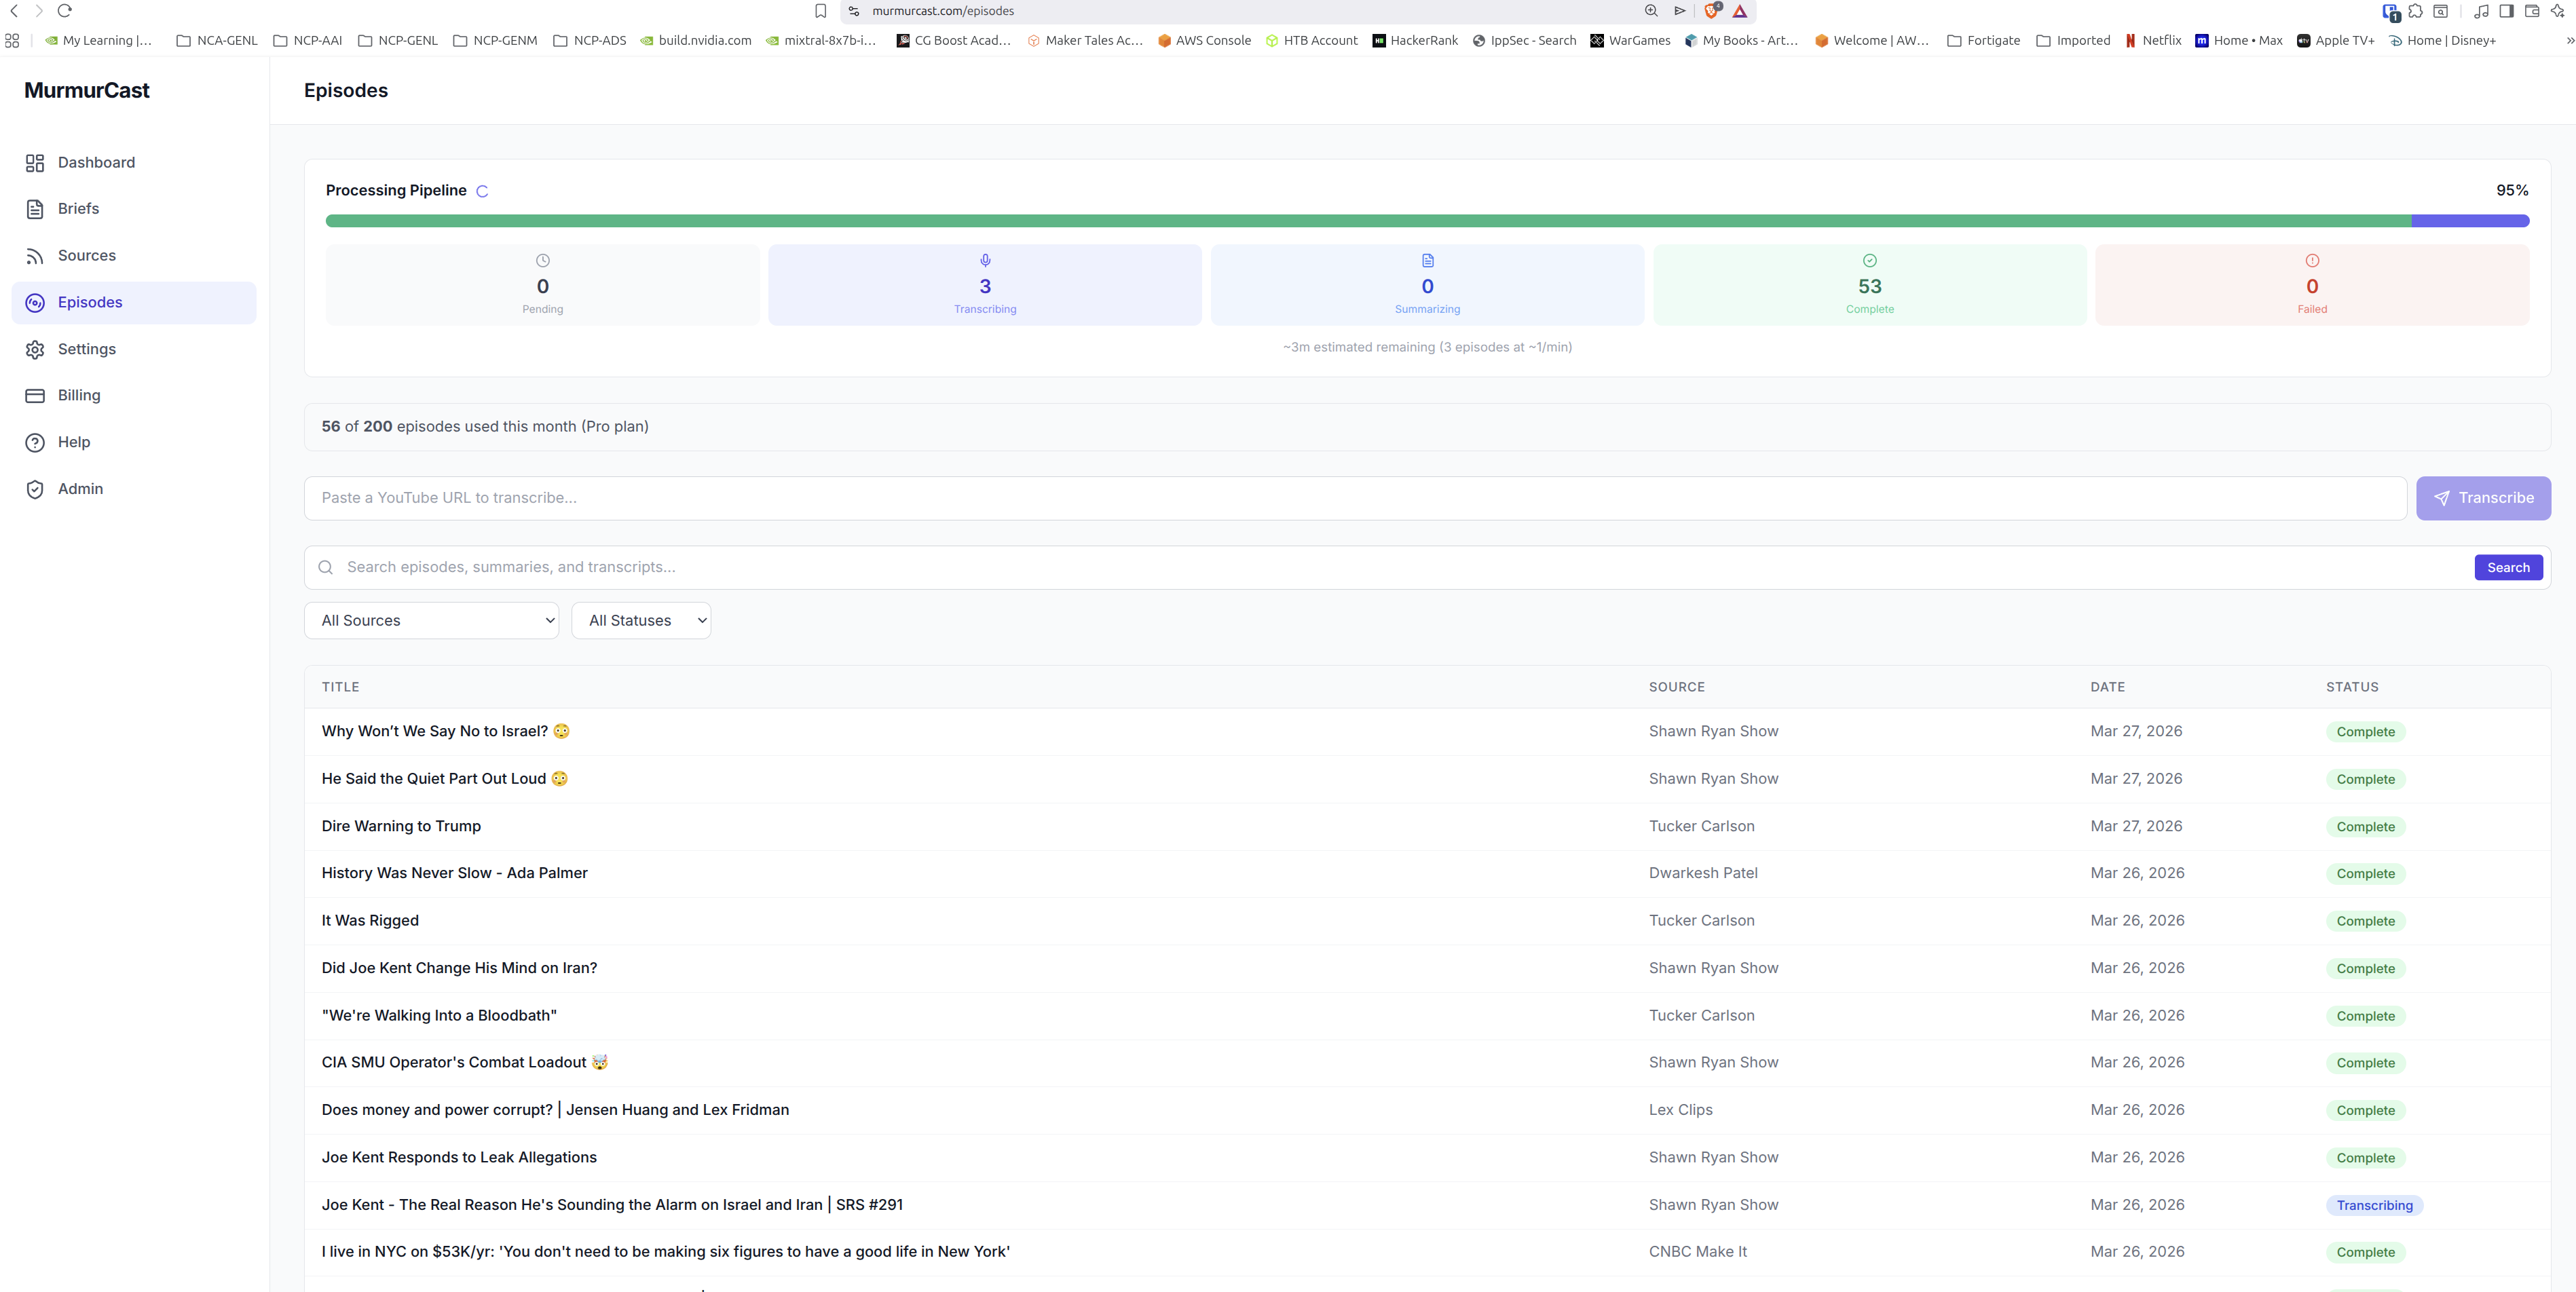Click the Billing card icon
2576x1292 pixels.
point(35,396)
